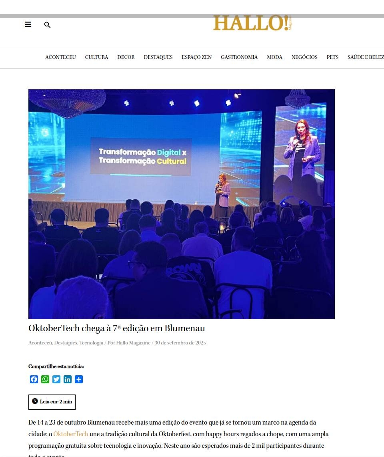Open Espaço Zen menu item
Screen dimensions: 384x457
click(196, 57)
